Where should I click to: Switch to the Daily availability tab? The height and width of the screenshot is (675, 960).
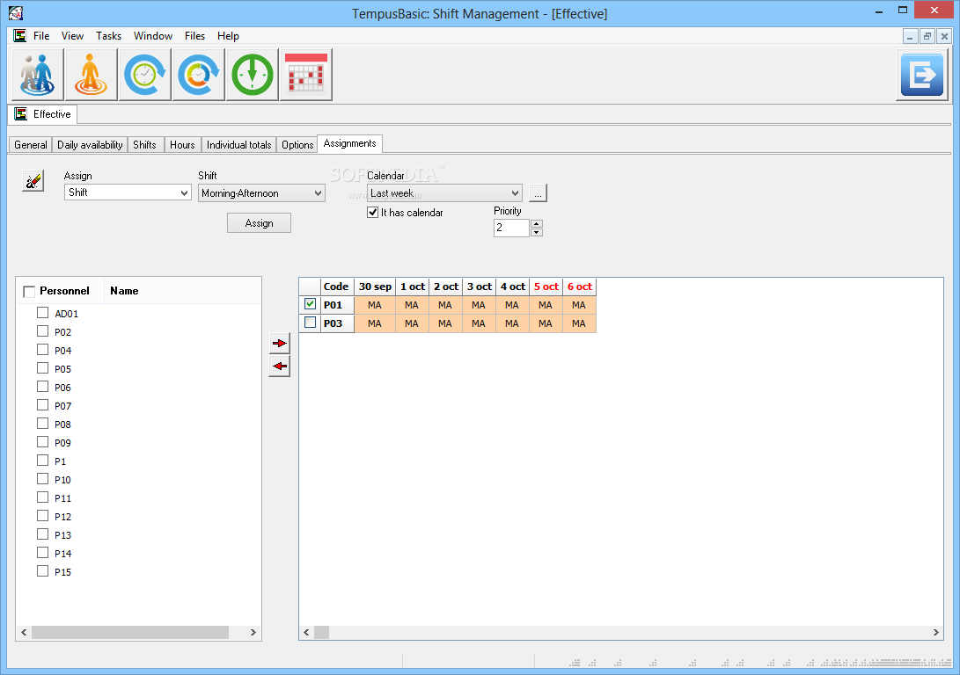point(90,145)
